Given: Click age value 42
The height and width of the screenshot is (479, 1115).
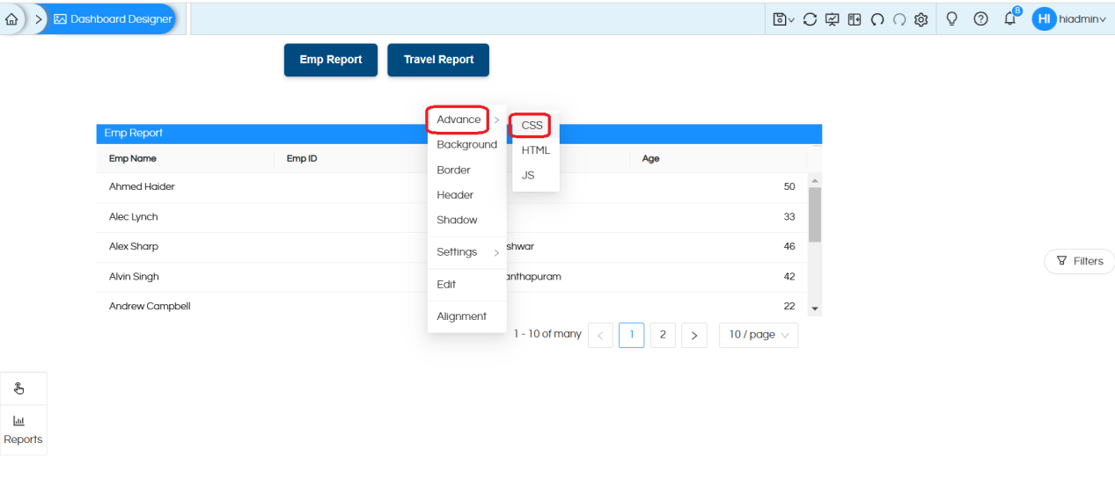Looking at the screenshot, I should coord(789,277).
